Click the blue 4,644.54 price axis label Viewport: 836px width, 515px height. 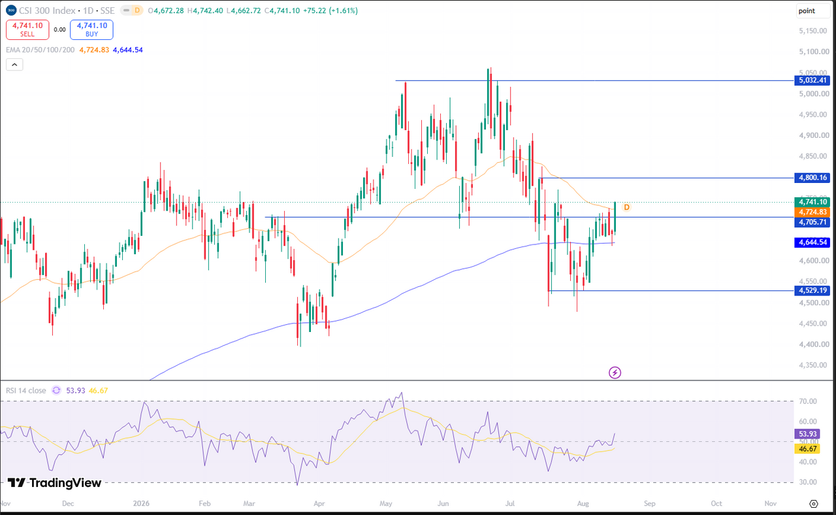[812, 242]
